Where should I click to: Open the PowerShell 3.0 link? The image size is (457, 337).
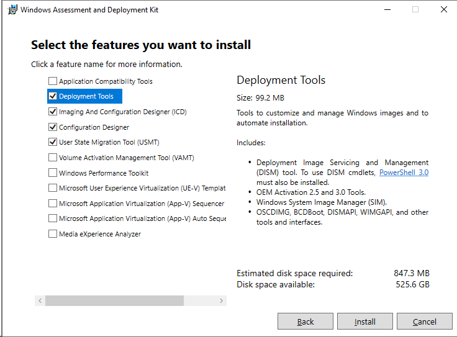pyautogui.click(x=404, y=173)
